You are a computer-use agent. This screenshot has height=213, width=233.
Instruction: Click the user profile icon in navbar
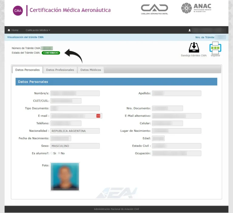pos(189,30)
